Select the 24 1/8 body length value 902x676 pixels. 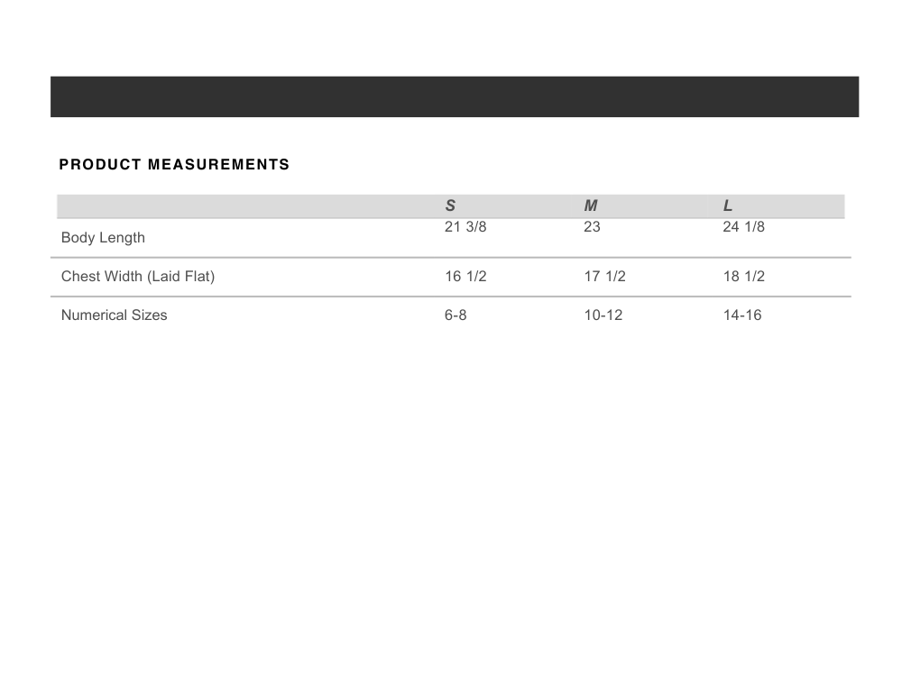743,227
